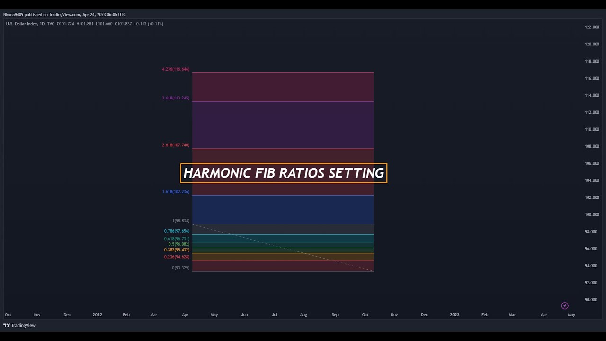Select the 0(93.329) Fib level label
The image size is (606, 341).
[181, 268]
